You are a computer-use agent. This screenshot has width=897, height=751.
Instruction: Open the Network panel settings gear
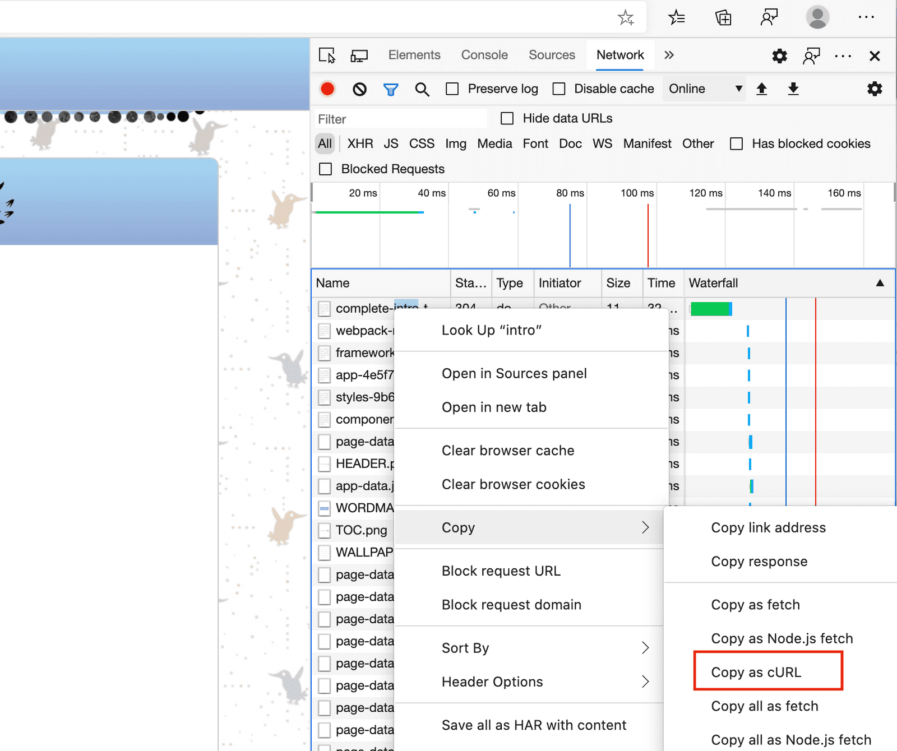(875, 89)
